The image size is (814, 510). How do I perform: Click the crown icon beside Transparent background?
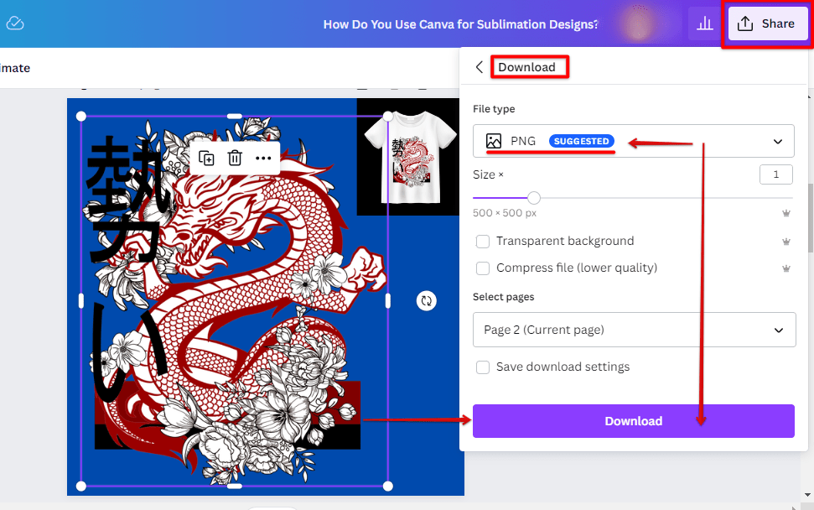pyautogui.click(x=786, y=242)
